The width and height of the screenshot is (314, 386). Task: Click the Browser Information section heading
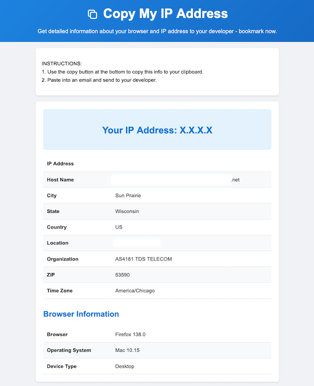81,314
